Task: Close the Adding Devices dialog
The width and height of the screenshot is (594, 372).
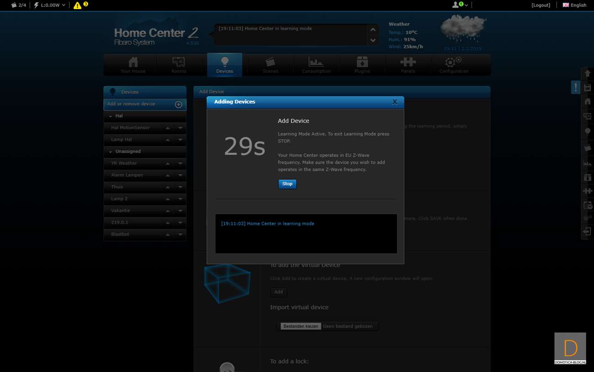Action: click(395, 102)
